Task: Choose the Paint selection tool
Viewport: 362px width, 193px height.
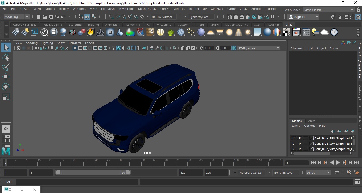Action: 6,67
